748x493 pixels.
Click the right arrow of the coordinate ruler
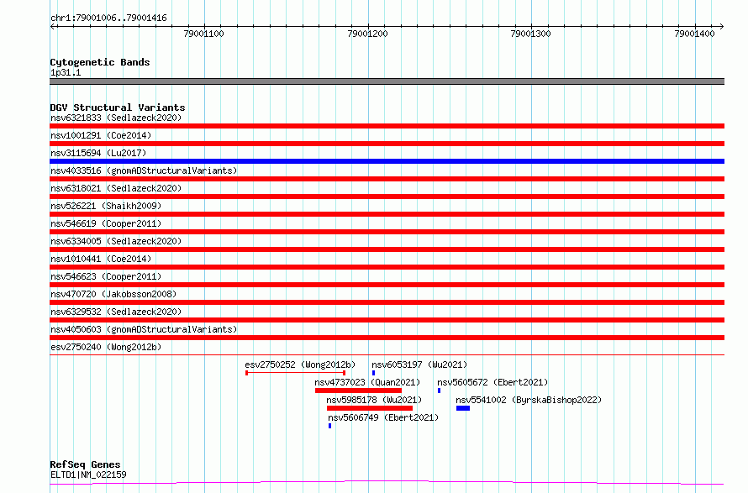click(721, 27)
